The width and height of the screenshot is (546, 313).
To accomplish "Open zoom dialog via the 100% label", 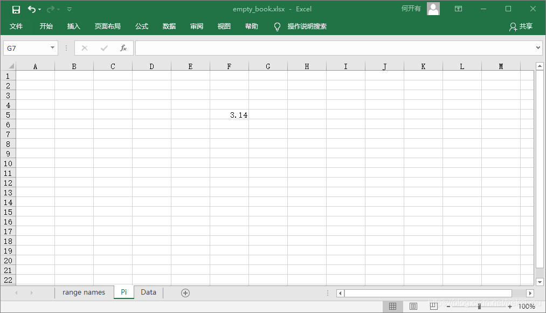I will (527, 307).
